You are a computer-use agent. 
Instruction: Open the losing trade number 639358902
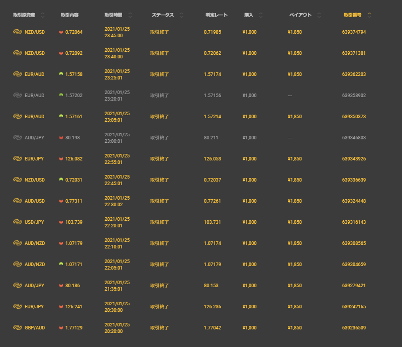[x=354, y=95]
